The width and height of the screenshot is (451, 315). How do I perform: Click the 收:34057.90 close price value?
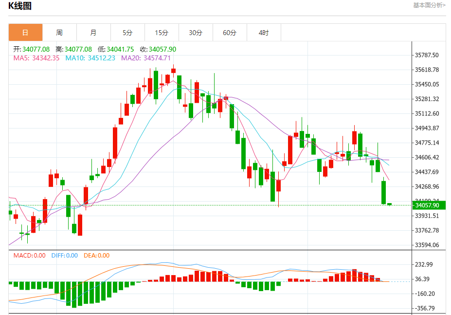coord(158,49)
